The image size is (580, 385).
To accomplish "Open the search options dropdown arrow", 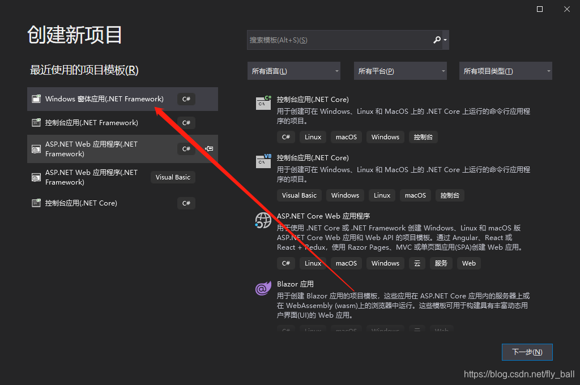I will click(445, 40).
